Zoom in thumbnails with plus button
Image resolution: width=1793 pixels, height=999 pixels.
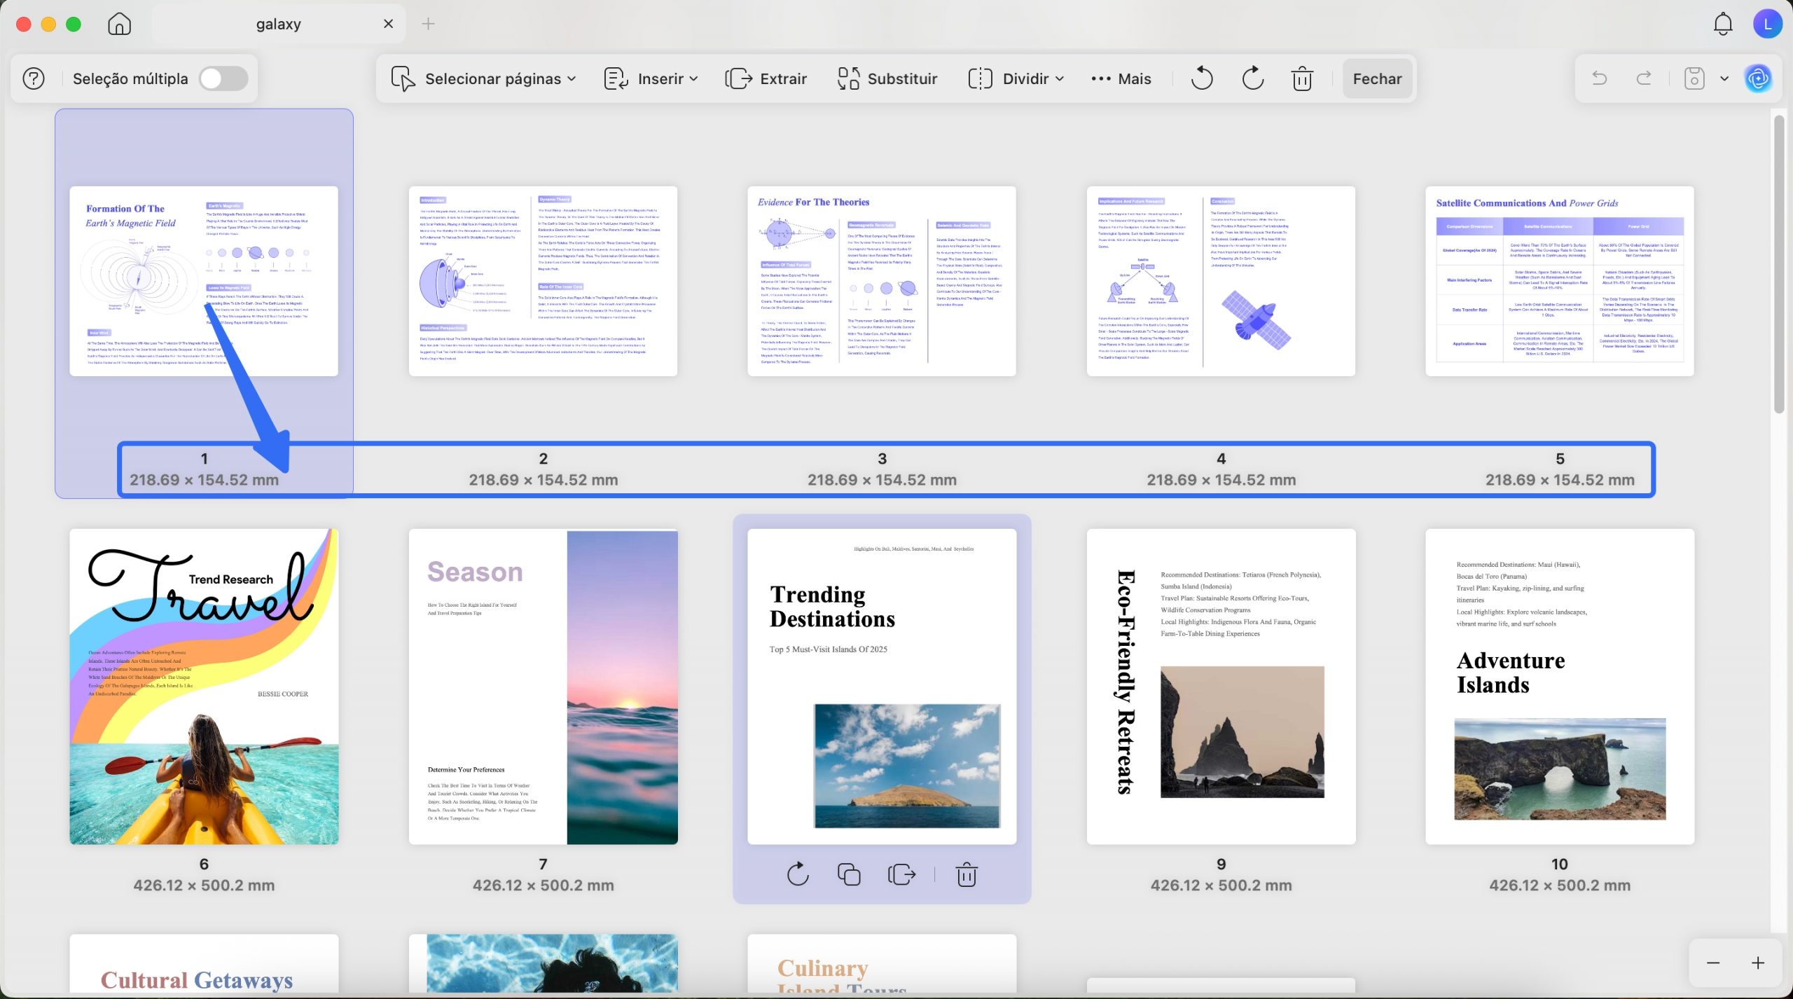(x=1757, y=963)
